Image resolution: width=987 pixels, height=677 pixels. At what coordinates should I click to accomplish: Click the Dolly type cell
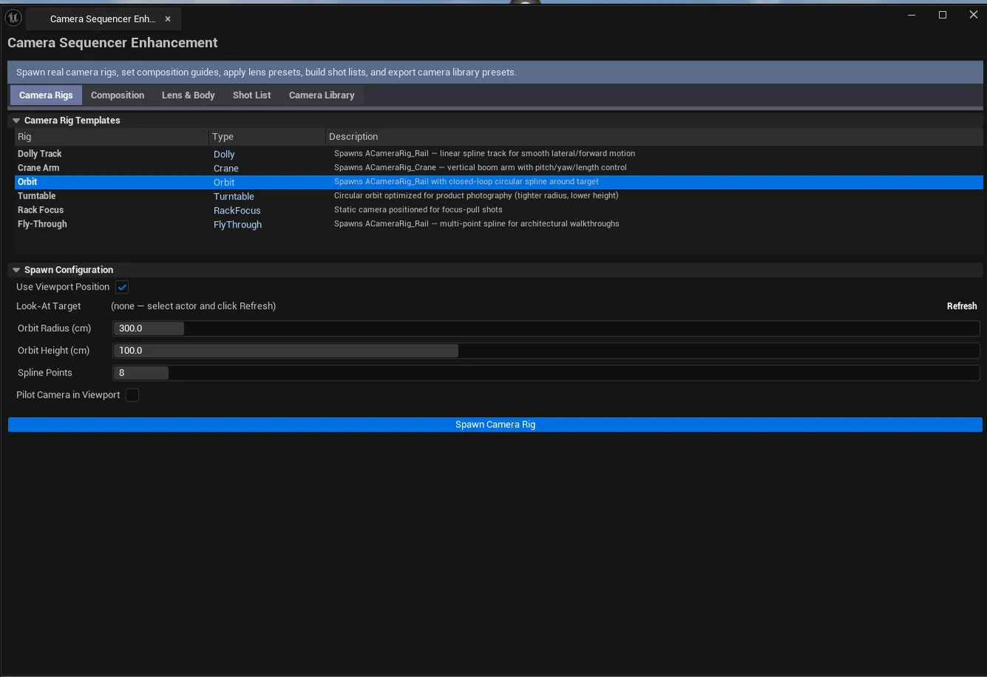pos(224,154)
